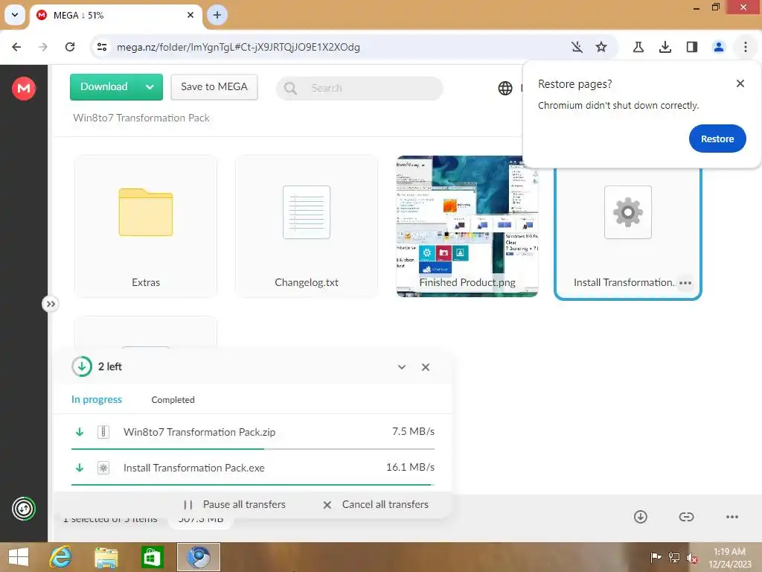Open Chrome Labs flask icon
The width and height of the screenshot is (762, 572).
pyautogui.click(x=638, y=47)
